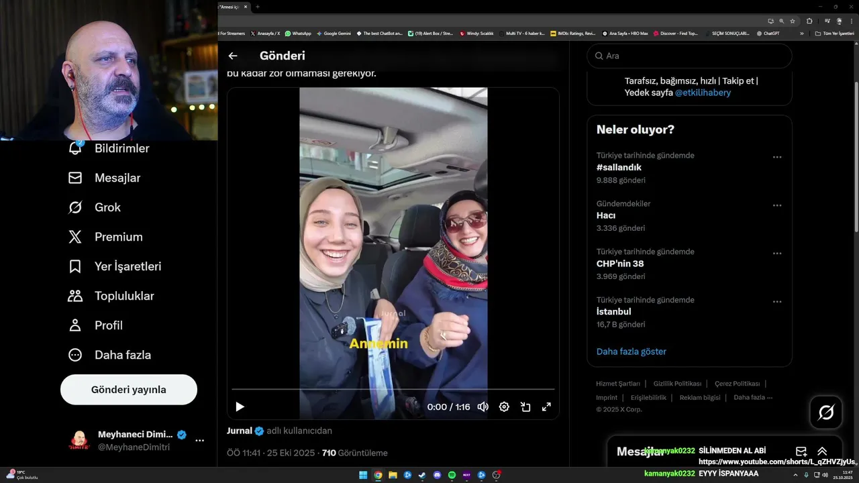Image resolution: width=859 pixels, height=483 pixels.
Task: Open the CHP'nin 38 trending topic
Action: [620, 264]
